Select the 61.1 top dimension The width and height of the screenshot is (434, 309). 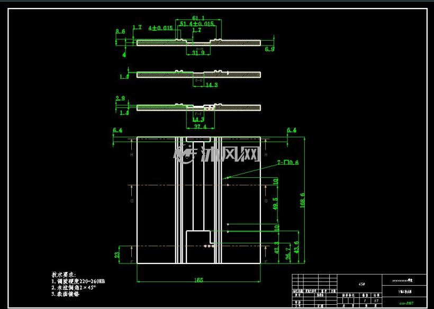198,18
